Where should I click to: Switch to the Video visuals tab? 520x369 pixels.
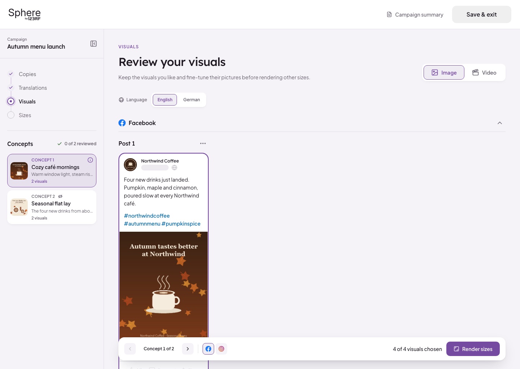[485, 72]
